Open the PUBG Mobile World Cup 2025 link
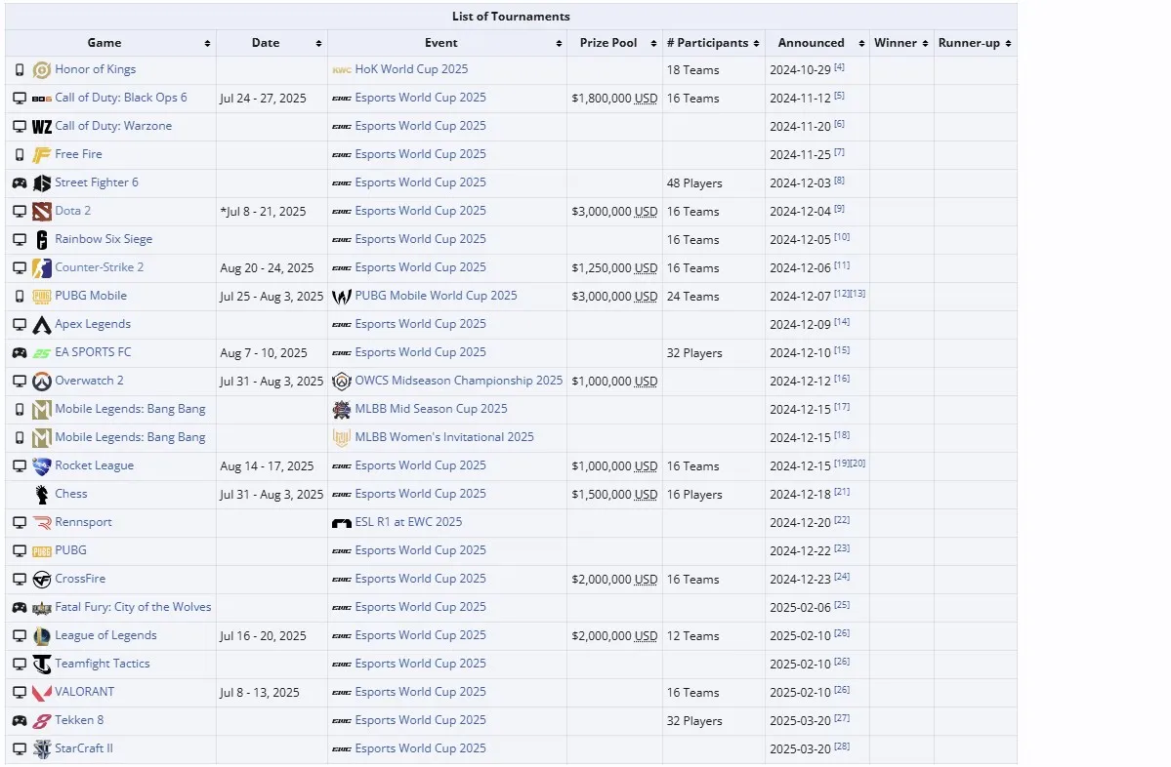The width and height of the screenshot is (1171, 767). tap(436, 296)
